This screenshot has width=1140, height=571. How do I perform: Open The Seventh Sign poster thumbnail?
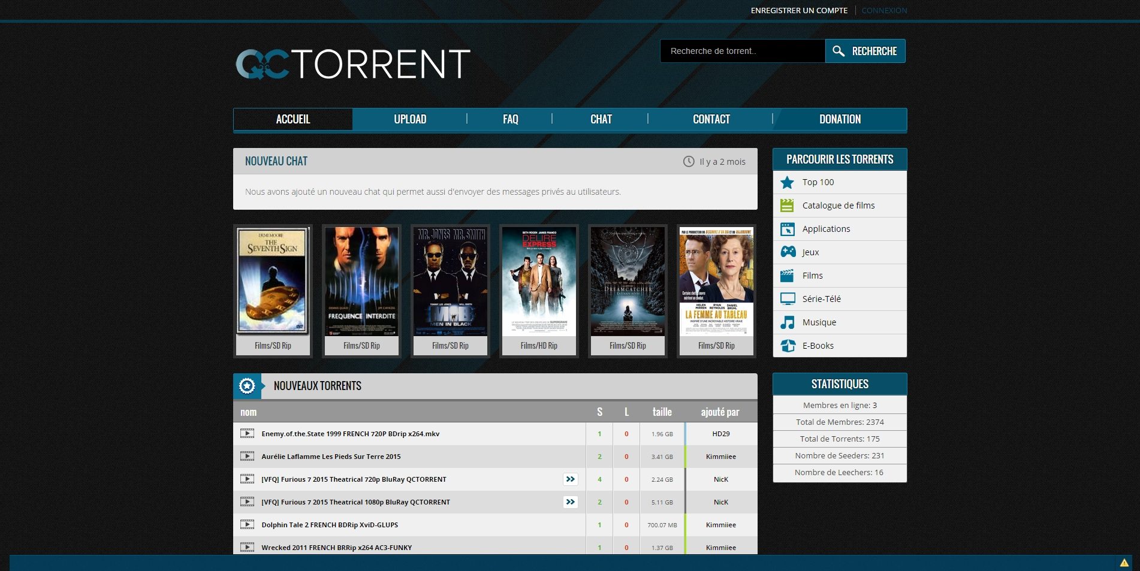coord(273,281)
